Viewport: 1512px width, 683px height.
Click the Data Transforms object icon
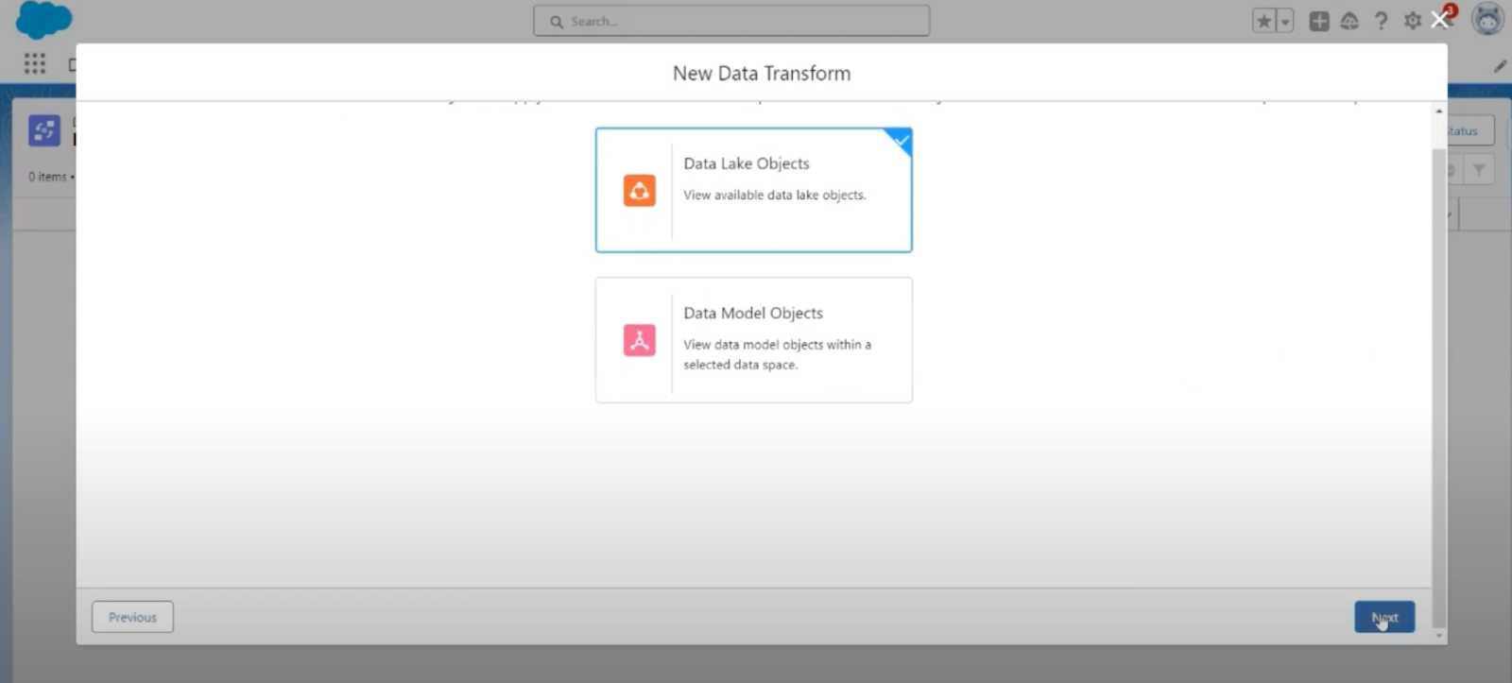click(x=44, y=130)
